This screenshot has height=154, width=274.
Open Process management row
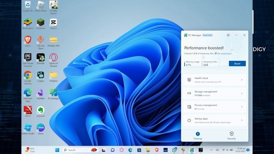(214, 107)
